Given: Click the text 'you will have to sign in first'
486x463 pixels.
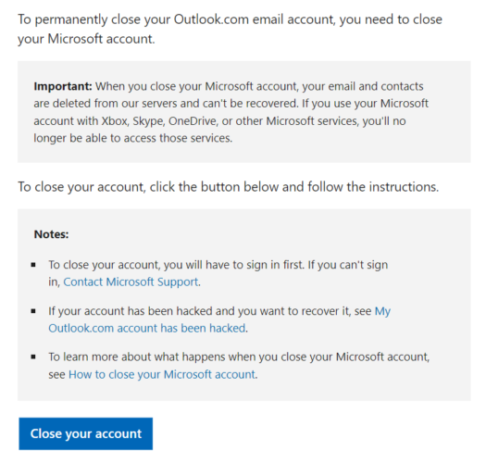Looking at the screenshot, I should tap(233, 265).
